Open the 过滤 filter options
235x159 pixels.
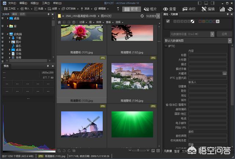pyautogui.click(x=83, y=22)
